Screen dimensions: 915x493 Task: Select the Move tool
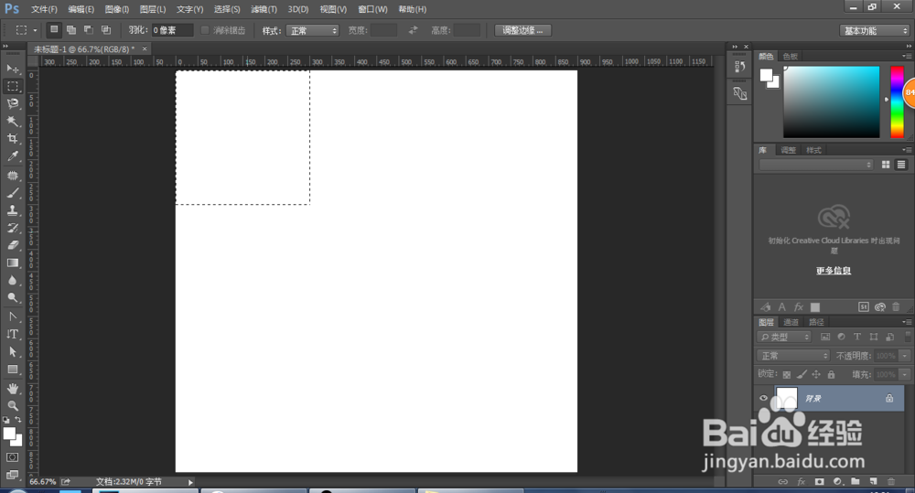click(x=13, y=69)
